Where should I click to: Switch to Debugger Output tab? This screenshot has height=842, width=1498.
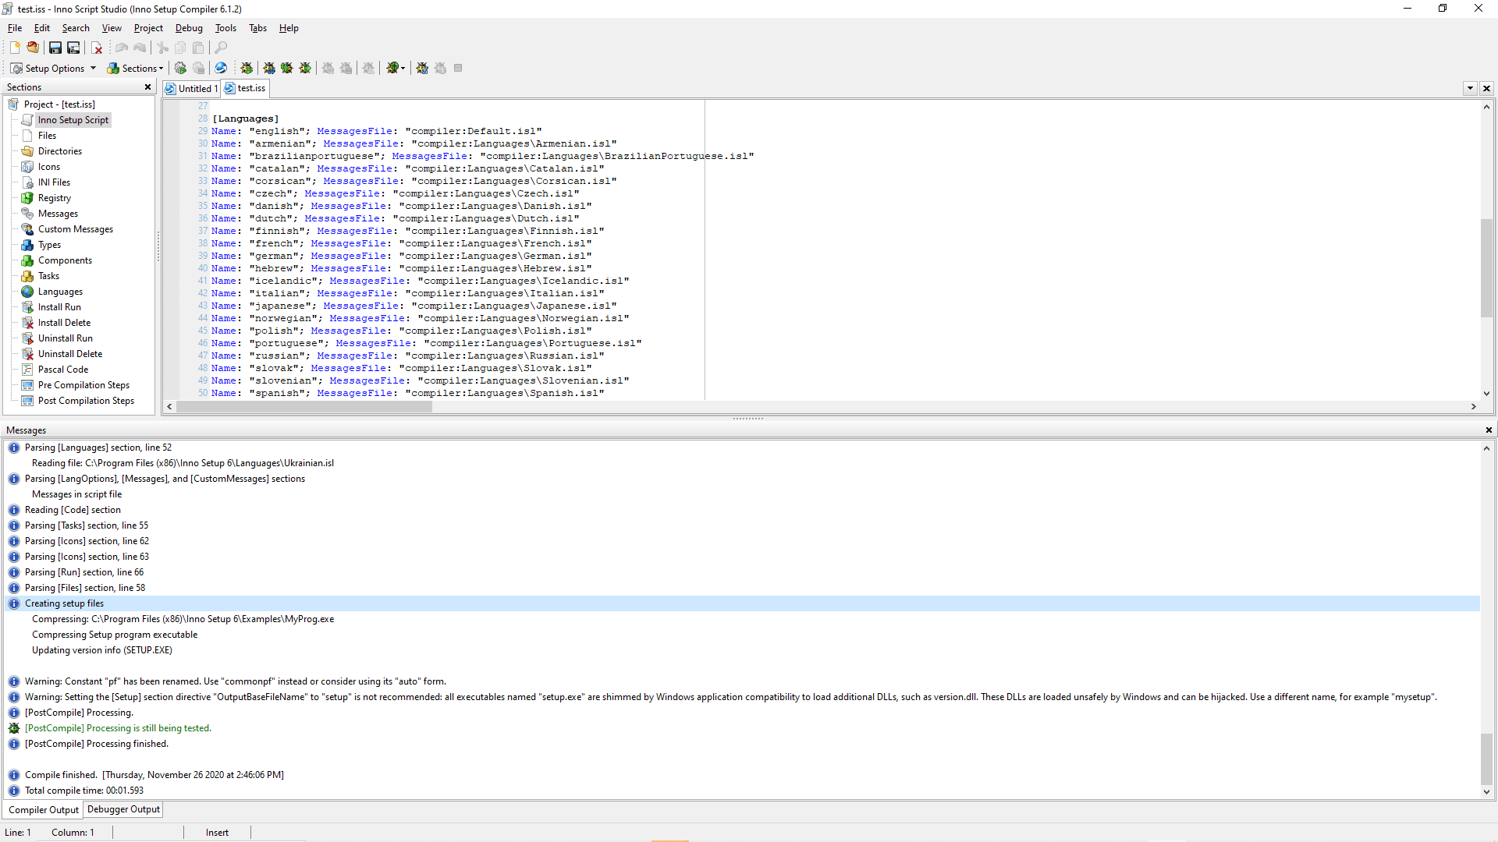(x=123, y=809)
